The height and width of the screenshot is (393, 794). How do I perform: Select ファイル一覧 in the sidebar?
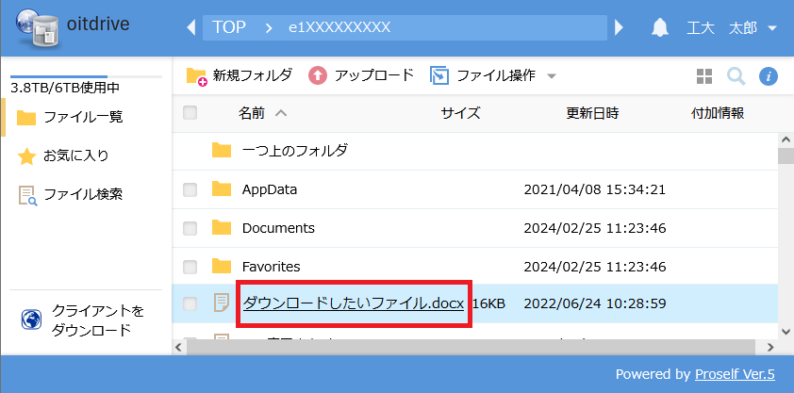pyautogui.click(x=83, y=117)
